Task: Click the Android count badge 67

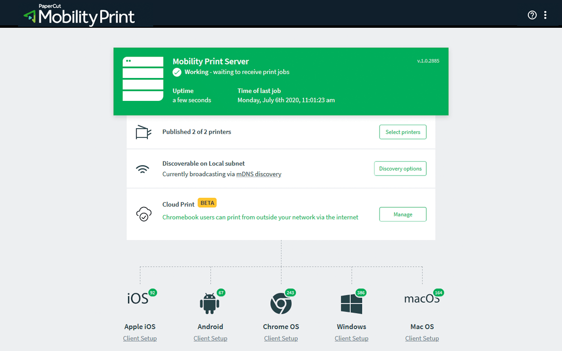Action: pos(221,292)
